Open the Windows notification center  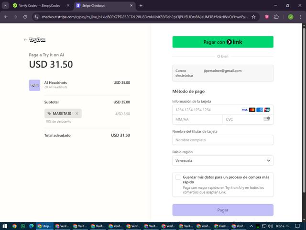297,226
